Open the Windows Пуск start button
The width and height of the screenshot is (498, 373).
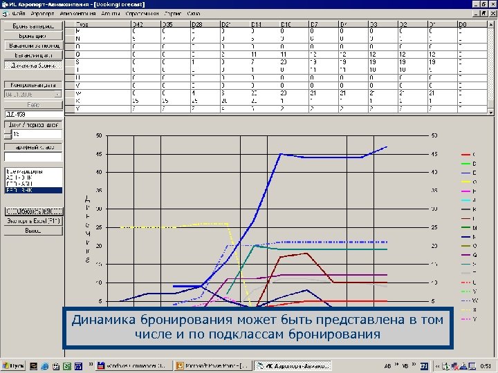tap(13, 365)
